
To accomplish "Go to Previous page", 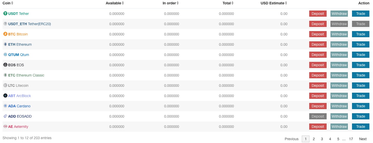I will pyautogui.click(x=292, y=139).
